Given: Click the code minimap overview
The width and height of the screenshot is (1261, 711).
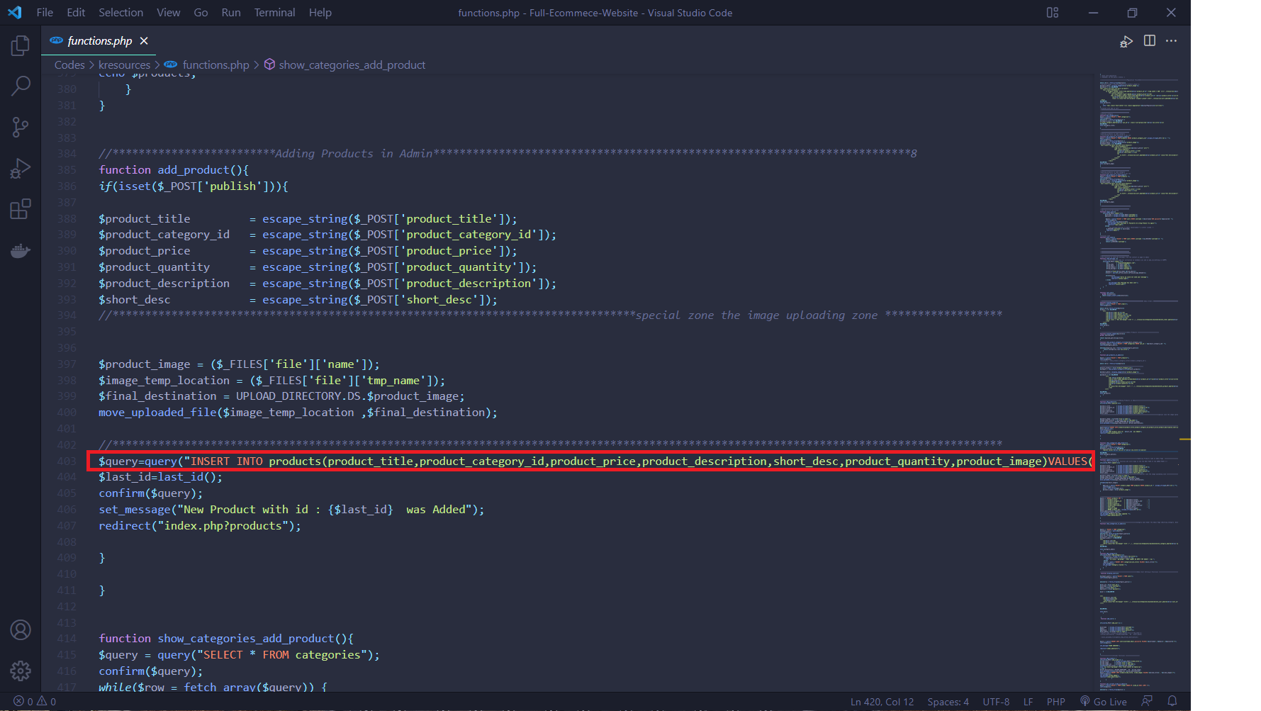Looking at the screenshot, I should coord(1139,383).
